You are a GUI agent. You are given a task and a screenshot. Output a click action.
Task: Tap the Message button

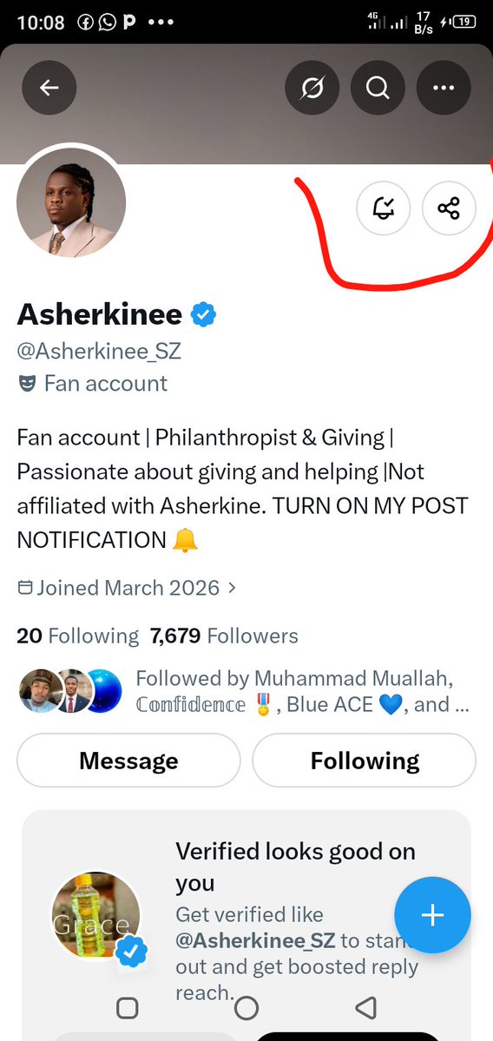(128, 761)
